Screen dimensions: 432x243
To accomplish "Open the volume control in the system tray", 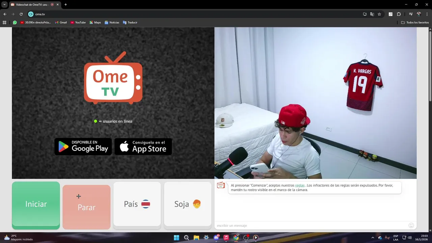I will coord(410,238).
